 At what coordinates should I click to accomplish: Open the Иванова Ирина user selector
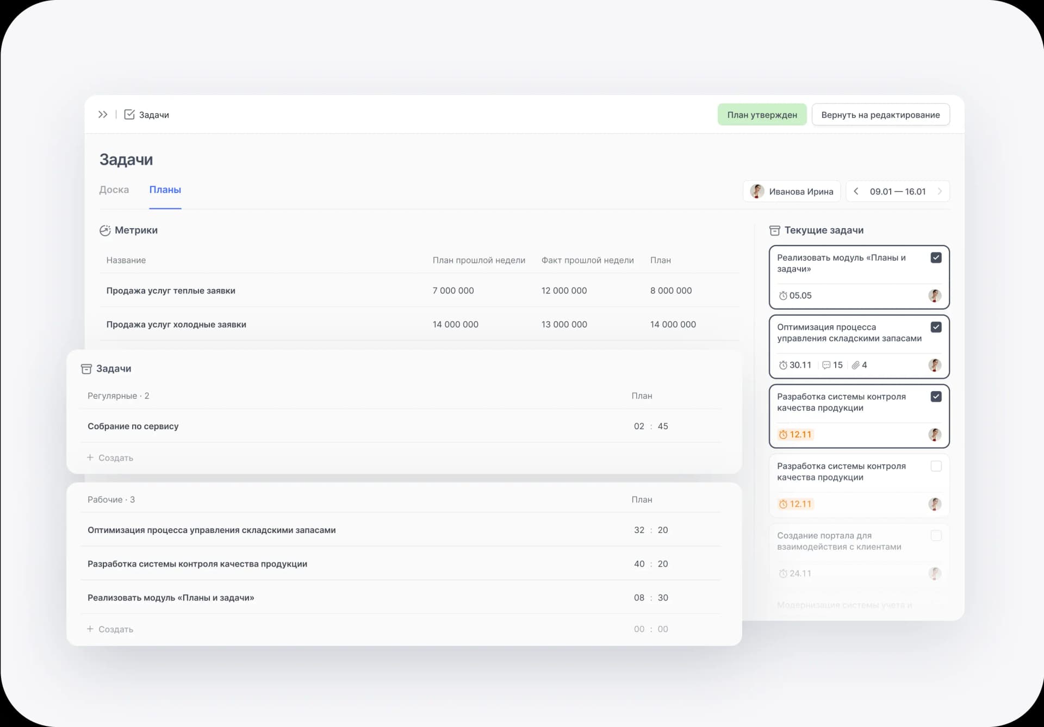click(792, 191)
